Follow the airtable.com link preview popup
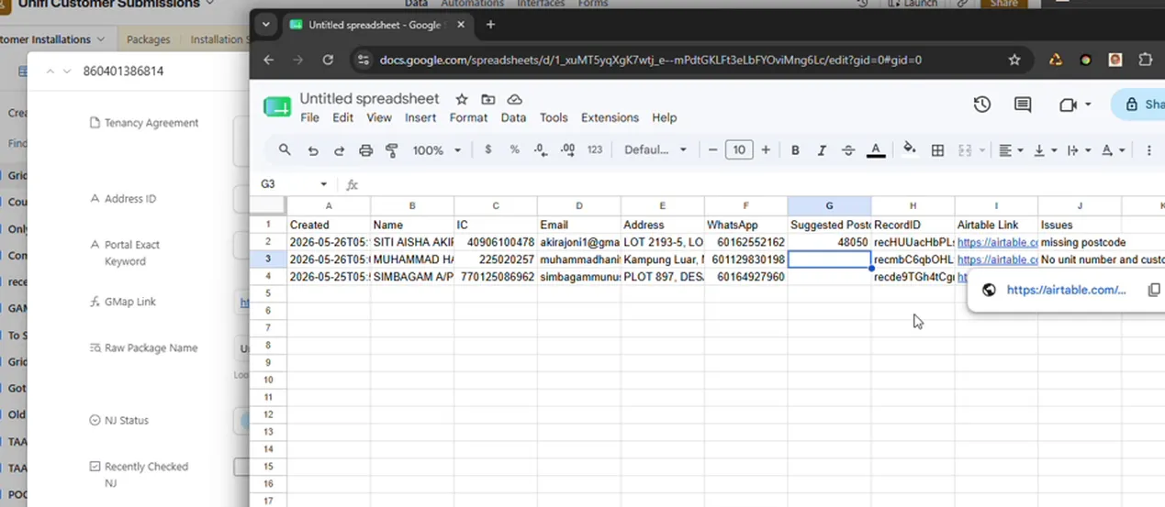The image size is (1165, 507). pos(1066,290)
